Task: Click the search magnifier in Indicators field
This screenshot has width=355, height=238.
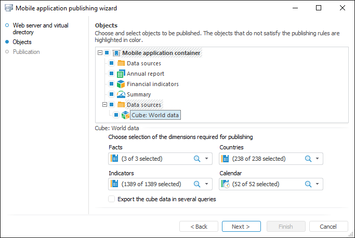Action: [x=197, y=184]
